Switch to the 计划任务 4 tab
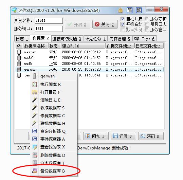The height and width of the screenshot is (180, 183). pyautogui.click(x=95, y=39)
